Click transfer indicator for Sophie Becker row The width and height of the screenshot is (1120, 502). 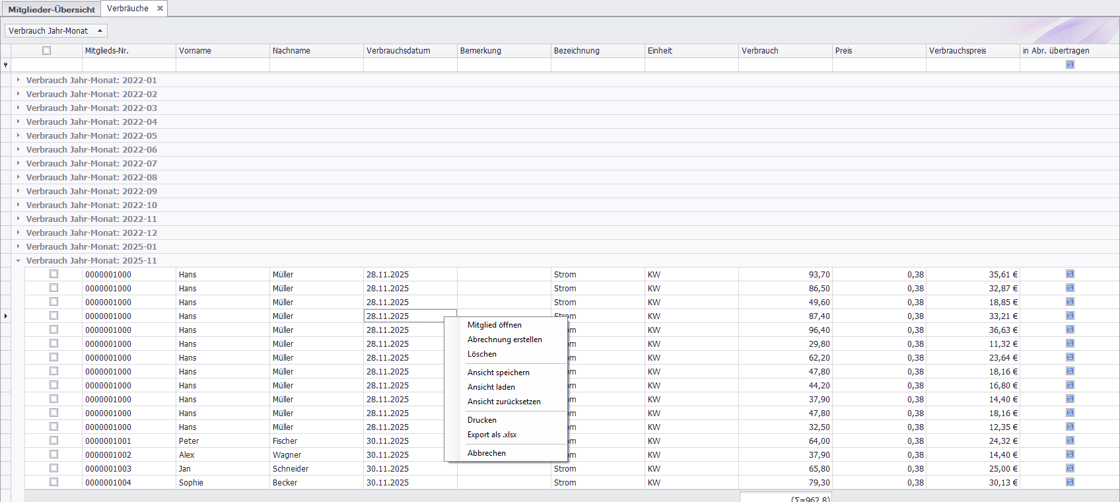coord(1070,482)
